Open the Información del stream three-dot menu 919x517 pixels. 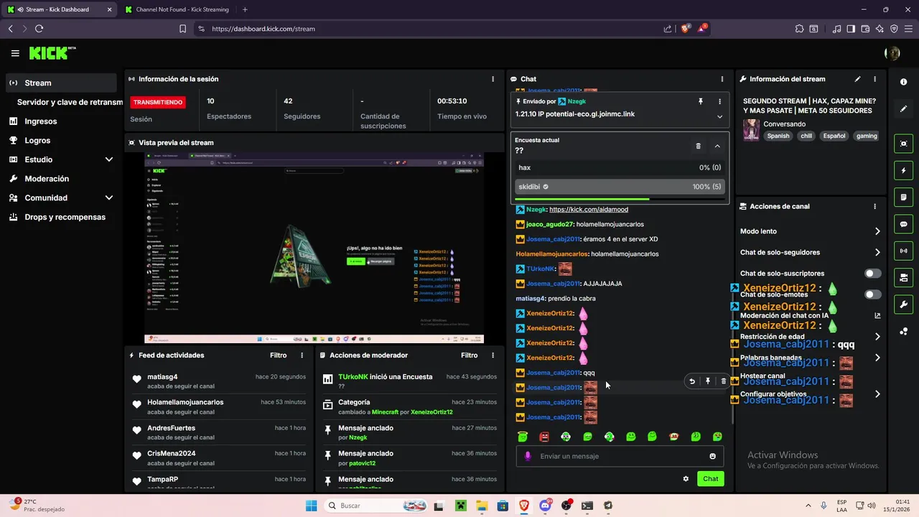pyautogui.click(x=874, y=79)
